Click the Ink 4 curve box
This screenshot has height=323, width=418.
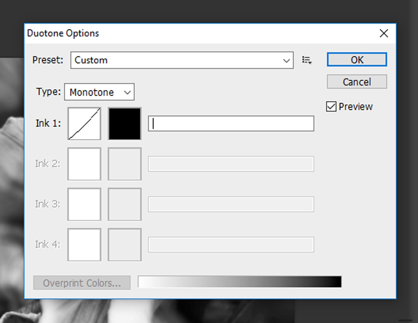point(84,245)
